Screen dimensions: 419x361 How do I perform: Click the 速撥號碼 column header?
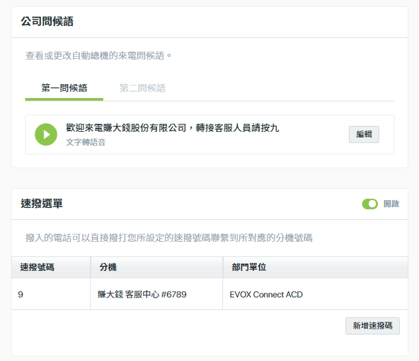[x=51, y=267]
